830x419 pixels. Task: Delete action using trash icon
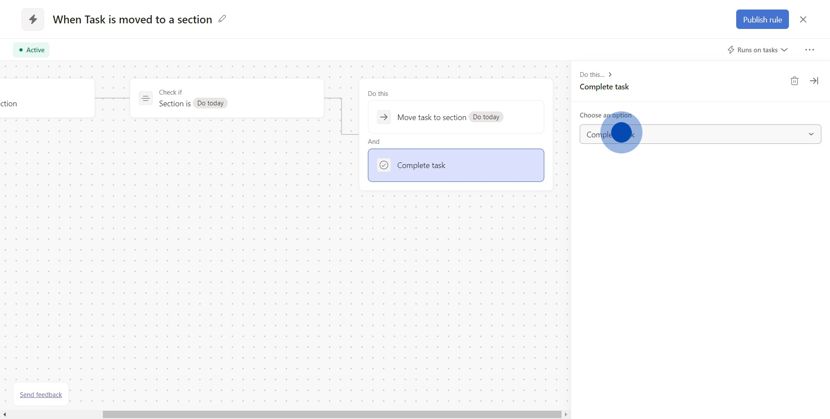pyautogui.click(x=794, y=81)
